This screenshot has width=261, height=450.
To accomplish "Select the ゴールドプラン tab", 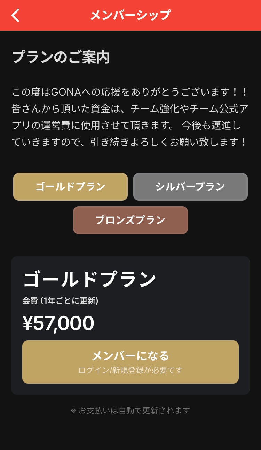I will 70,187.
